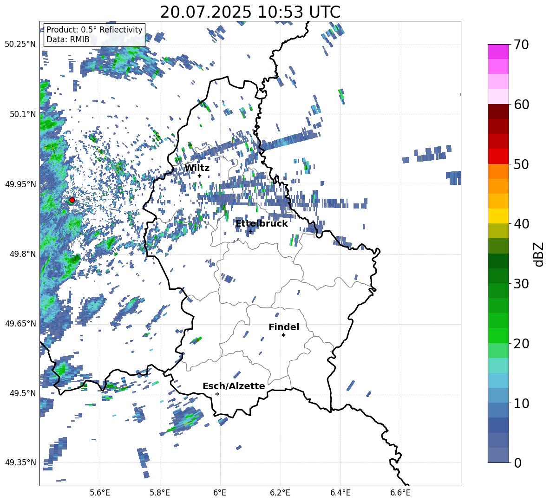Click the 50 value on colorbar
The height and width of the screenshot is (502, 550).
tap(522, 164)
